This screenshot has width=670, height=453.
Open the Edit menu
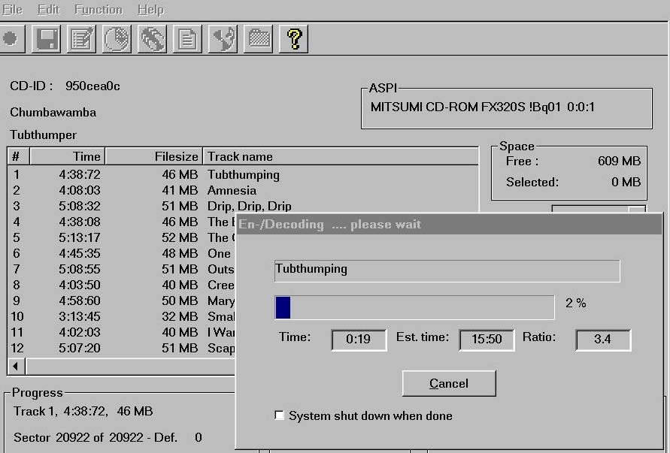click(x=49, y=10)
